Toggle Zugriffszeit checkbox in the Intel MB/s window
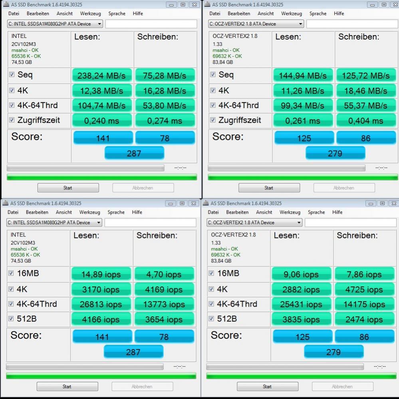Screen dimensions: 399x399 (x=12, y=120)
